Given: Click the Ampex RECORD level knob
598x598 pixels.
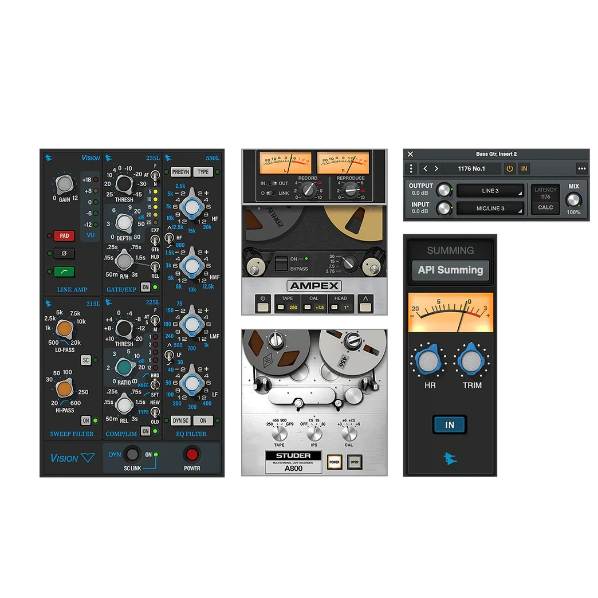Looking at the screenshot, I should [309, 190].
